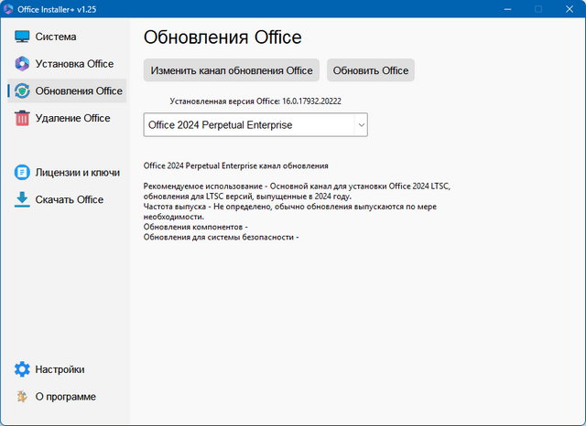Click the download arrow icon in sidebar

[23, 199]
